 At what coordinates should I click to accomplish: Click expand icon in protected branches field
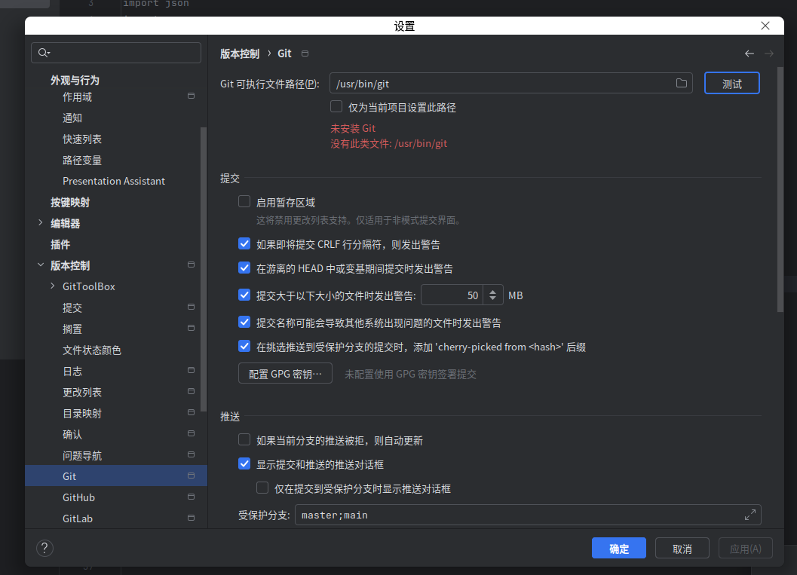[749, 515]
